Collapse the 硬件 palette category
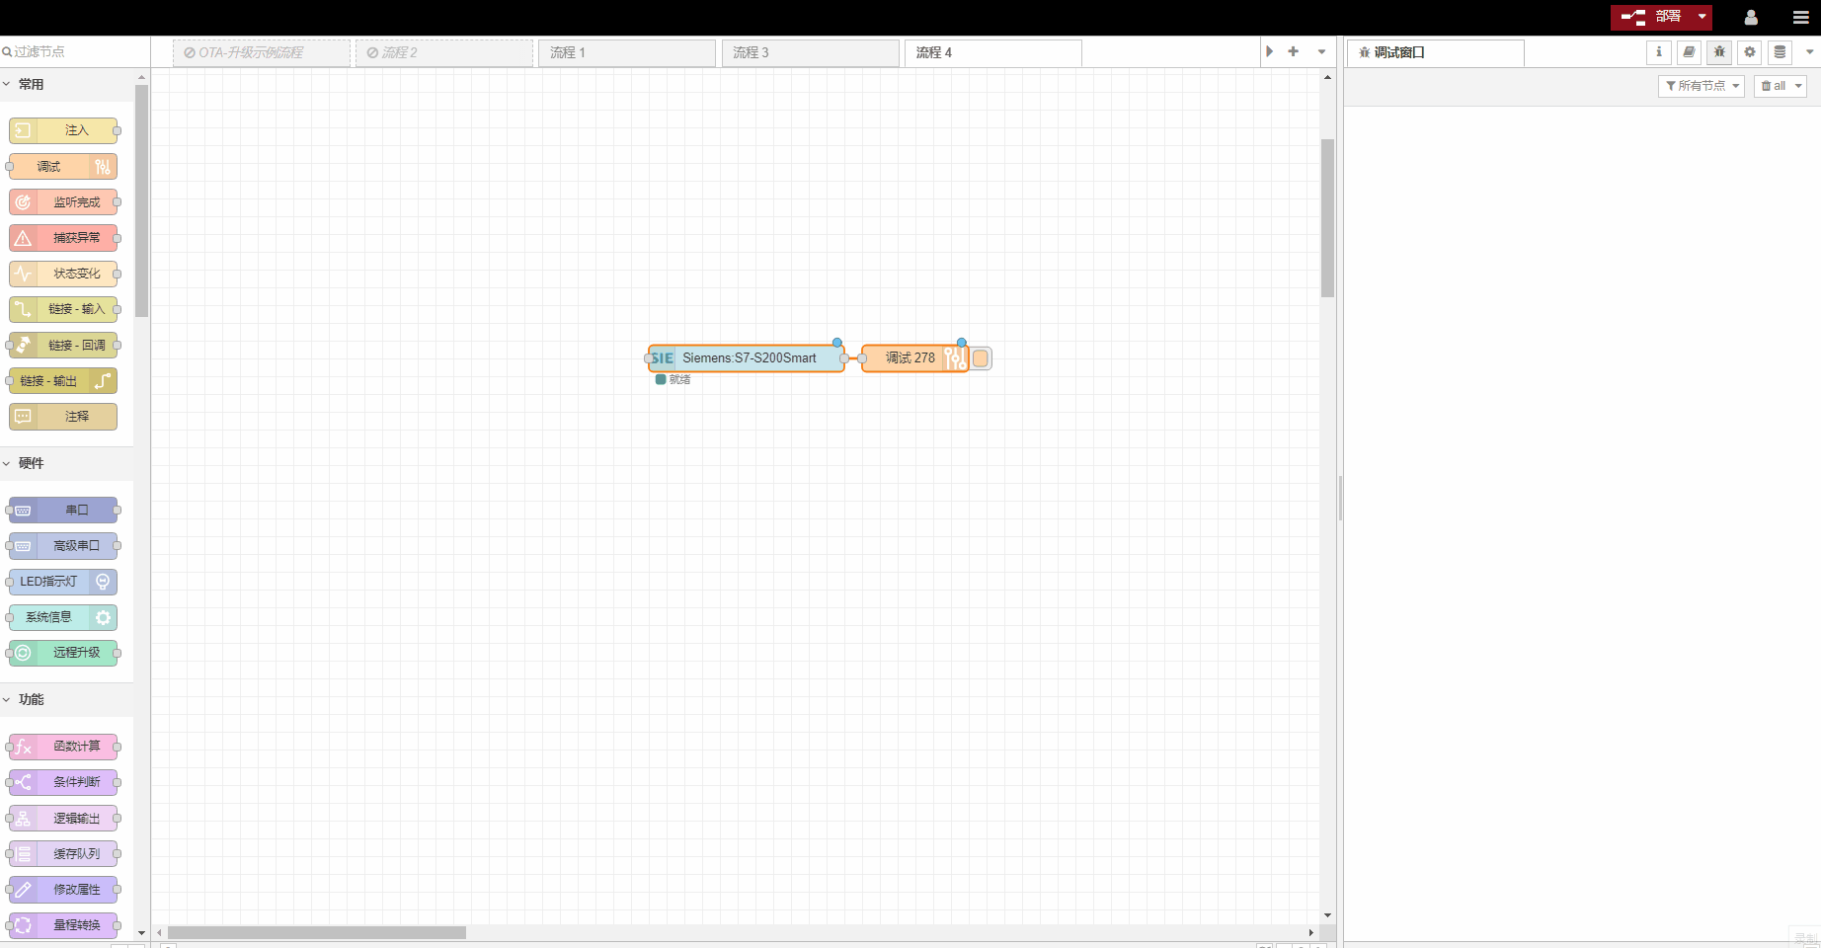The image size is (1821, 948). (x=31, y=463)
